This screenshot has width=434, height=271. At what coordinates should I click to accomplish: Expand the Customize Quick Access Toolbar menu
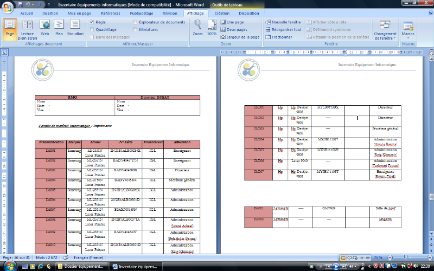tap(49, 4)
